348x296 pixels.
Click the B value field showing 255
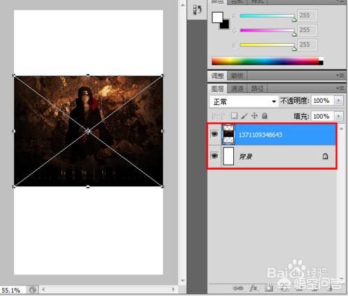[x=308, y=44]
